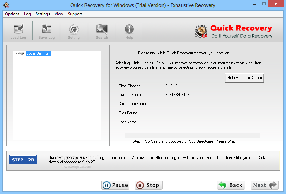
Task: Click the Time Elapsed label
Action: coord(130,86)
